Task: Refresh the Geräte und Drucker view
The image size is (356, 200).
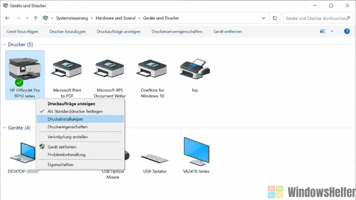Action: [275, 18]
